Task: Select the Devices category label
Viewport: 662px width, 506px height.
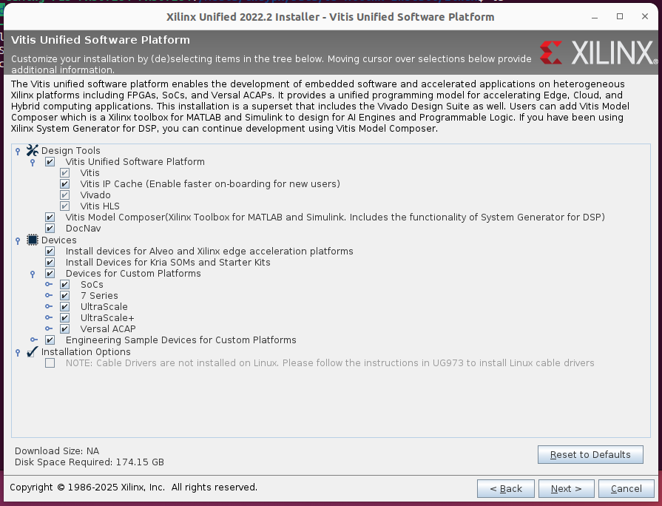Action: (x=59, y=240)
